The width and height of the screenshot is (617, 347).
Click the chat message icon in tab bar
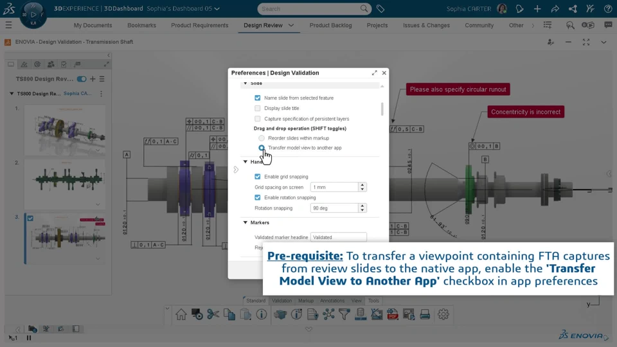(x=609, y=25)
